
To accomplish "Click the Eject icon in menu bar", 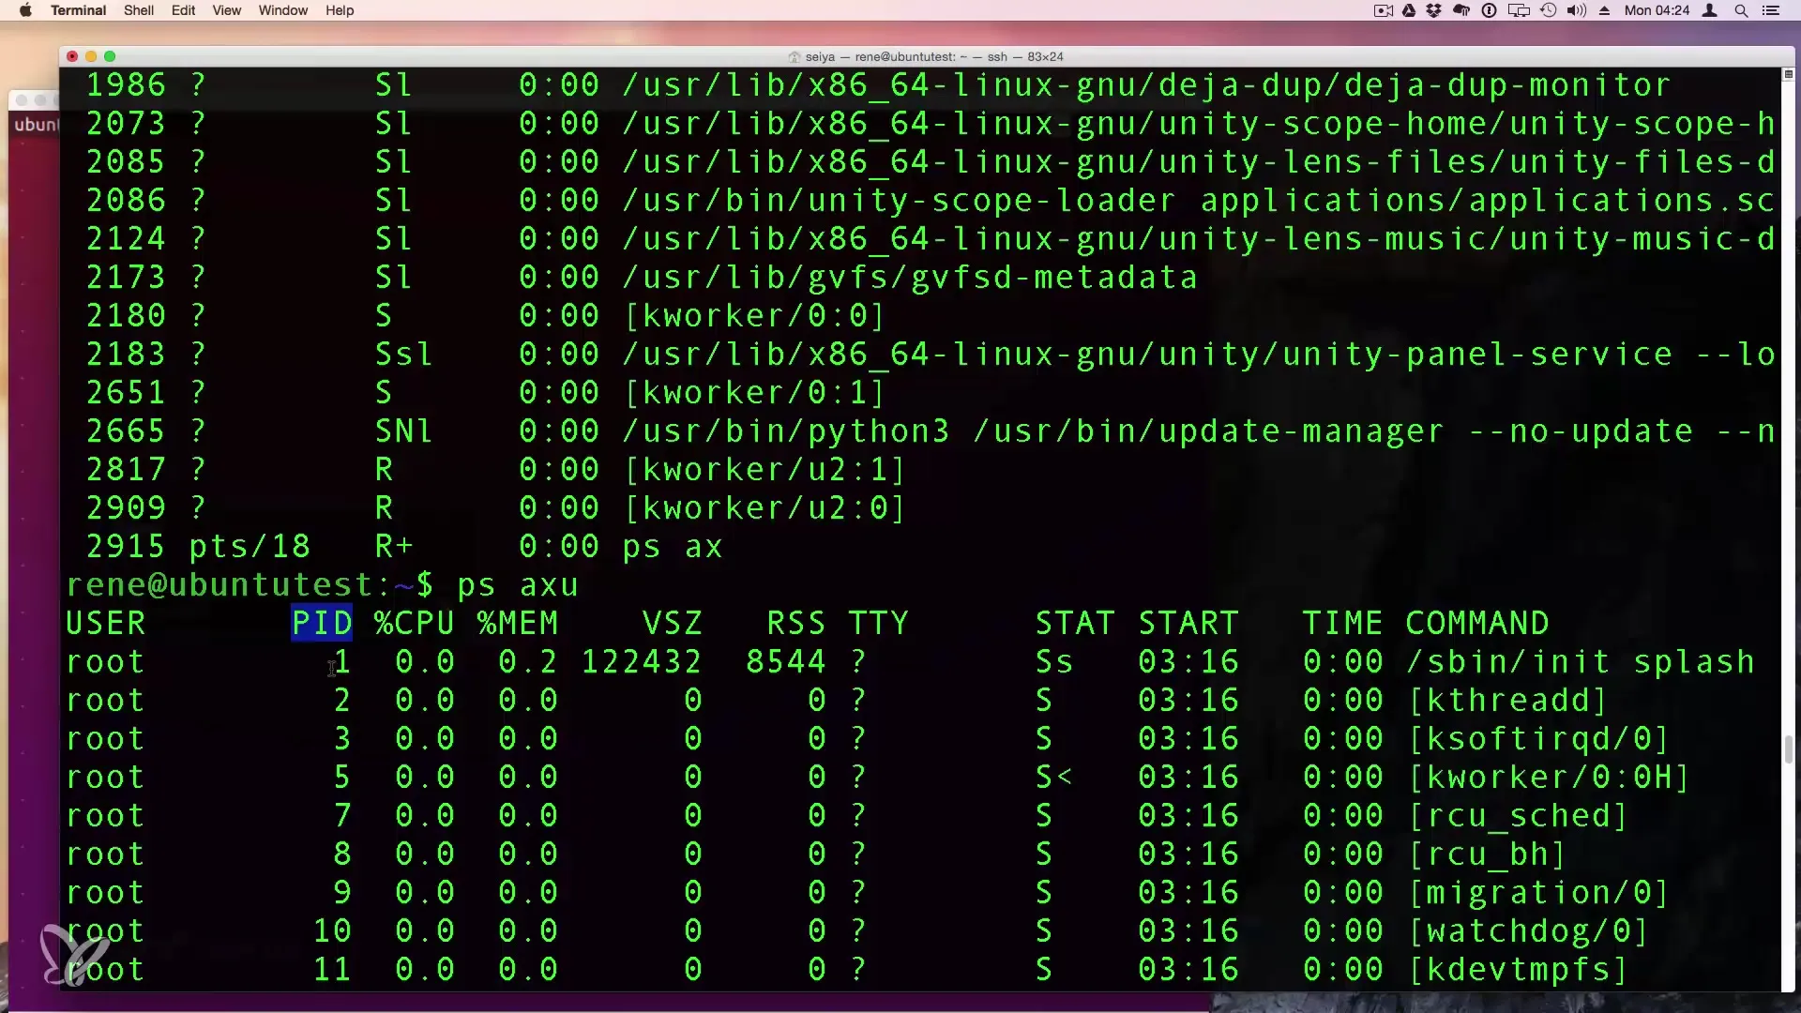I will tap(1605, 10).
